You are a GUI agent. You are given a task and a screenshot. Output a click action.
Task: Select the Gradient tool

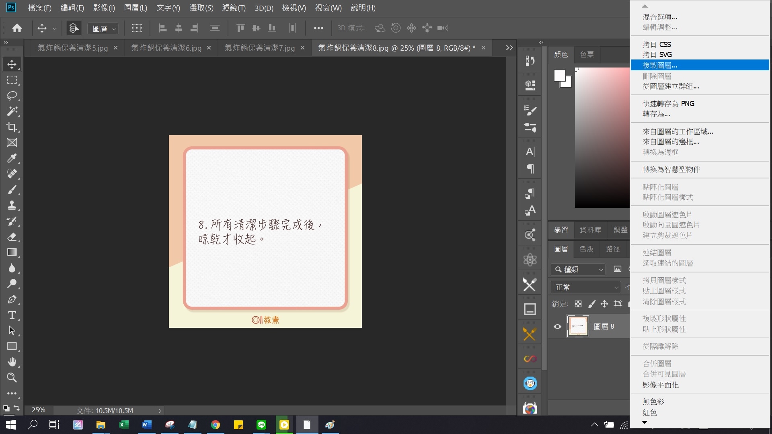12,252
